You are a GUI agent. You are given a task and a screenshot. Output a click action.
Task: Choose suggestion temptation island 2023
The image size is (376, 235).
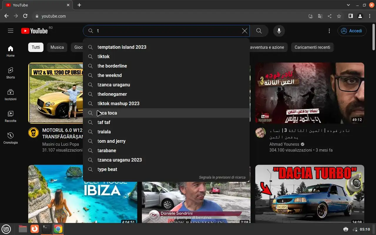166,47
